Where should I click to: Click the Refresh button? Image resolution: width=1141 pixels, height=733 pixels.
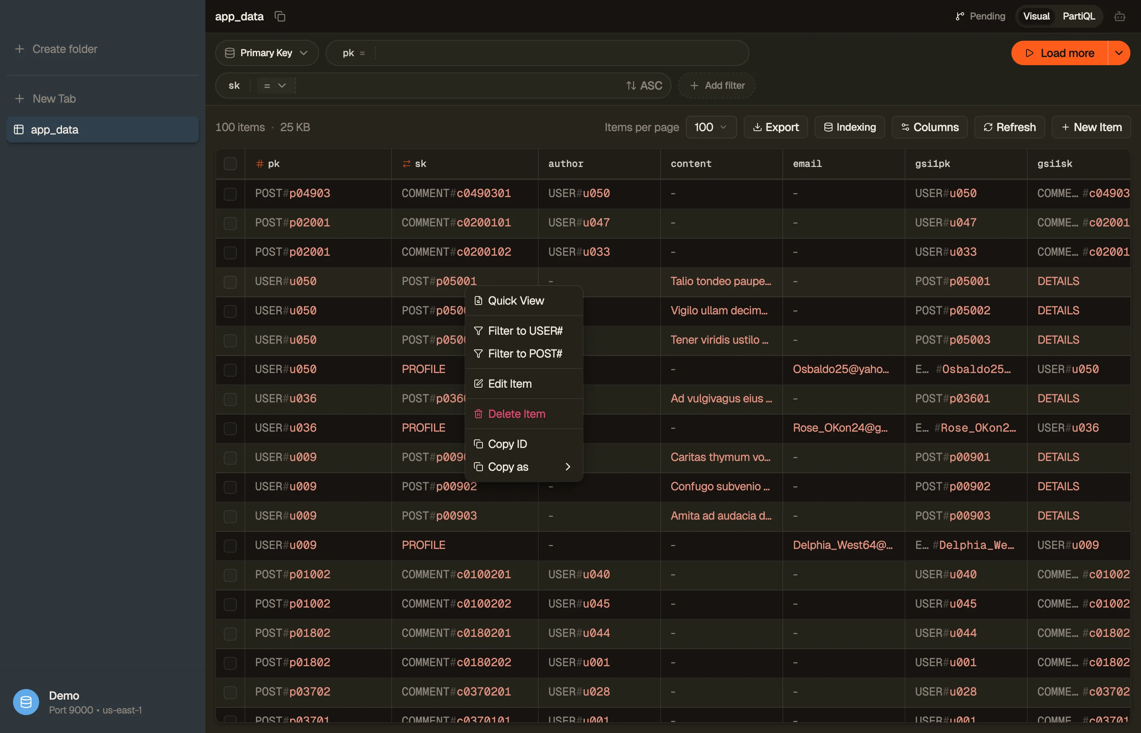tap(1009, 127)
